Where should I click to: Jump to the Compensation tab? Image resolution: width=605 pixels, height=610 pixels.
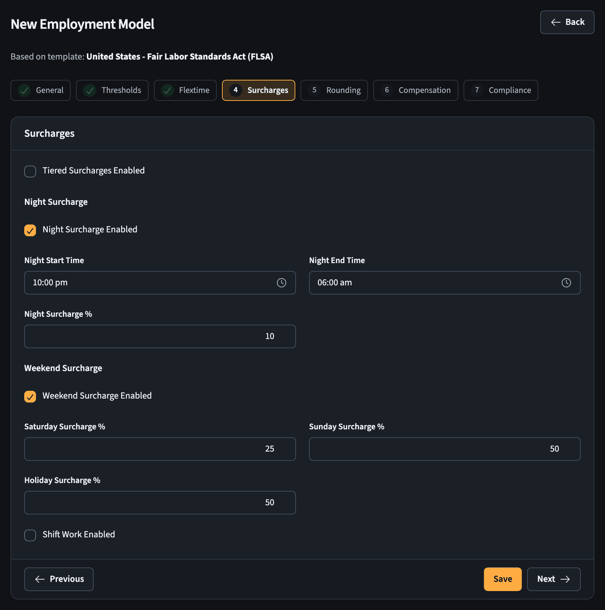(416, 90)
